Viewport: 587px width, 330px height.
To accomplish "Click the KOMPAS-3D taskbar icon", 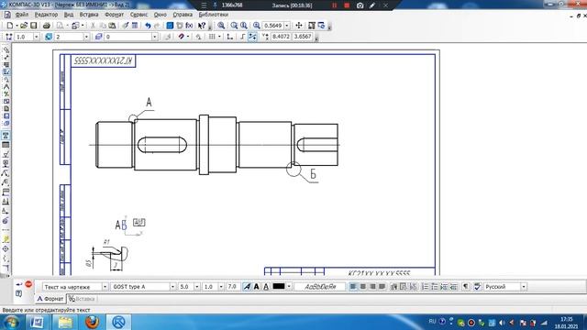I will pyautogui.click(x=118, y=322).
